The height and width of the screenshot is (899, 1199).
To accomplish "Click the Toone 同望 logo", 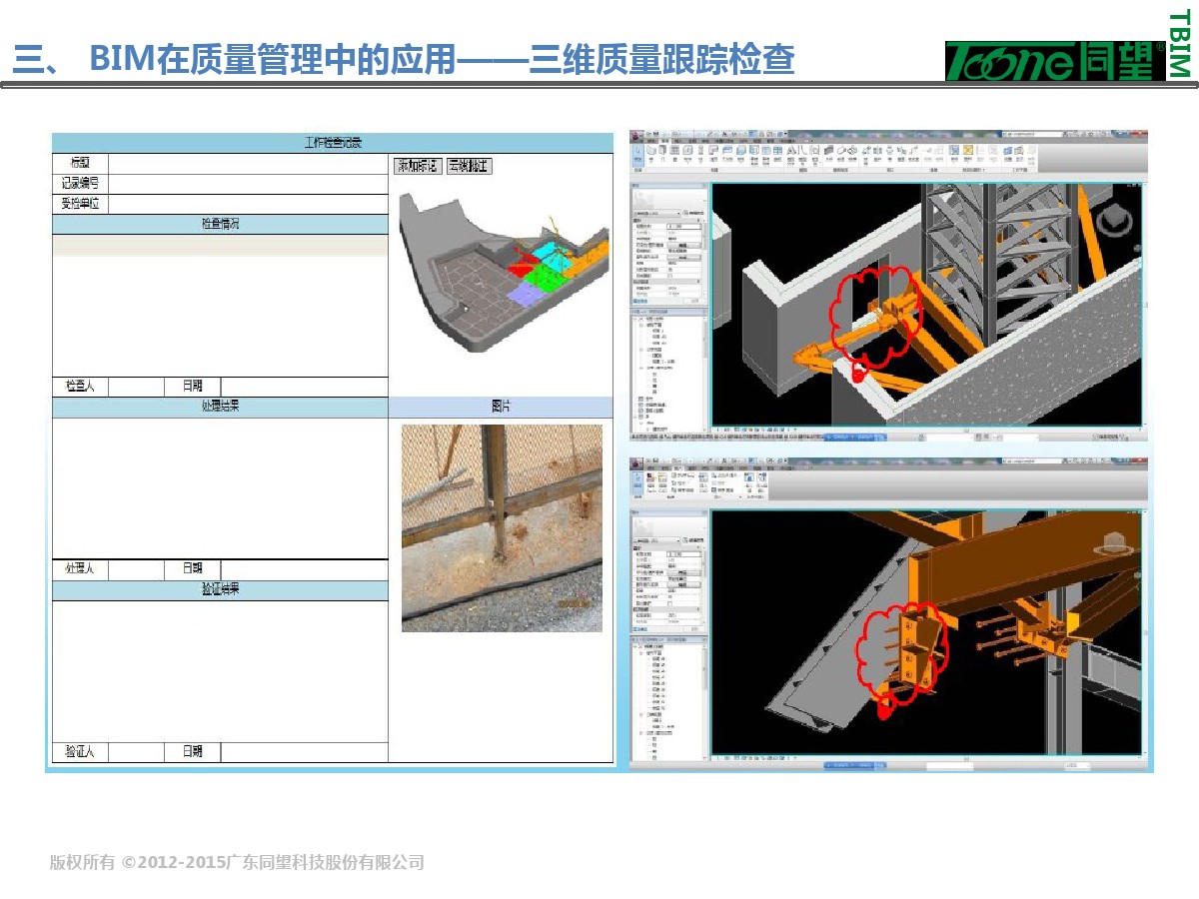I will [1055, 62].
